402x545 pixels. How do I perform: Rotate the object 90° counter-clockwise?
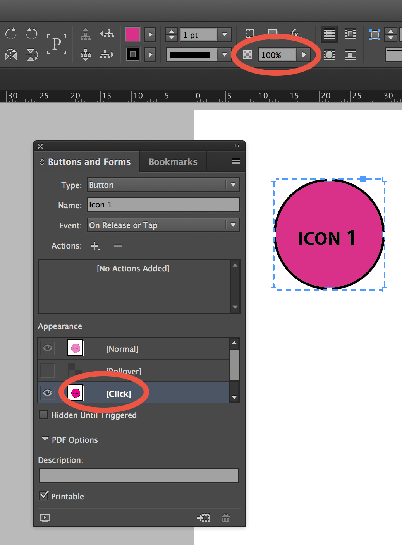[32, 34]
